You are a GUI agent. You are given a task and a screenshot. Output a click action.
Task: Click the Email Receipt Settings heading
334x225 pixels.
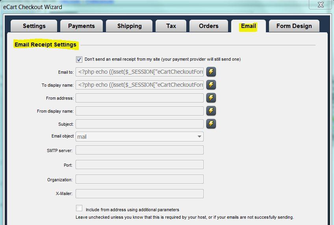[45, 45]
